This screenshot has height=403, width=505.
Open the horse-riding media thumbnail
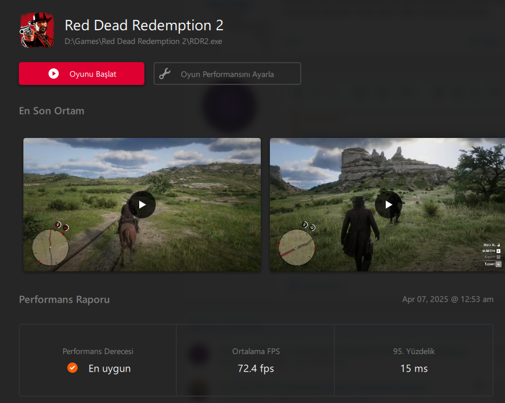click(142, 205)
